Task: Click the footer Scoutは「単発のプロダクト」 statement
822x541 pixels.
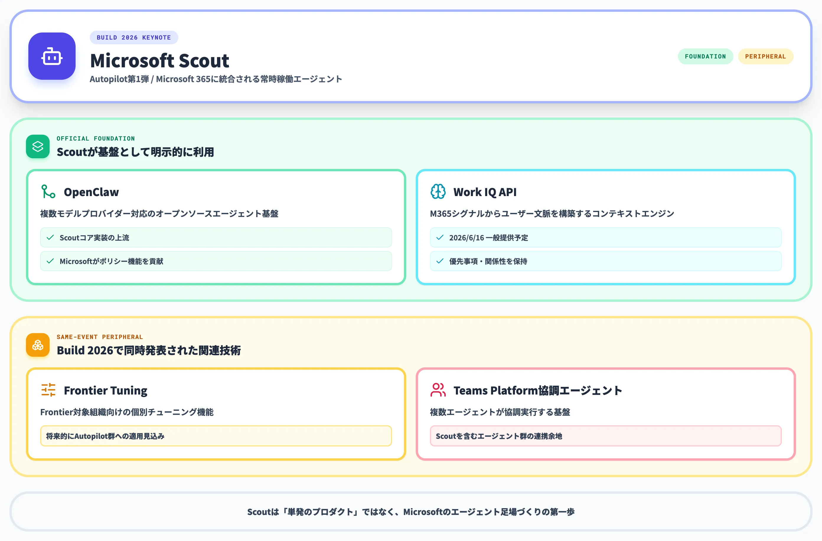Action: (411, 512)
